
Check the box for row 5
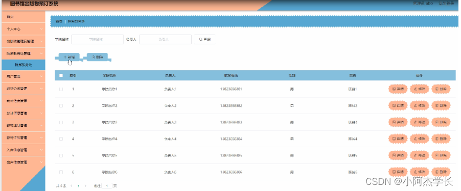pyautogui.click(x=61, y=155)
